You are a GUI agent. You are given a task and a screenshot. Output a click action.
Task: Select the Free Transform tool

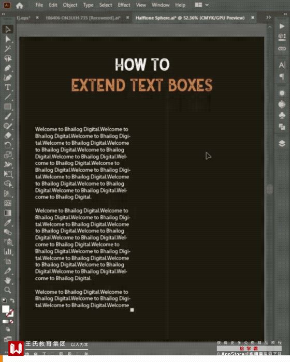click(x=8, y=174)
